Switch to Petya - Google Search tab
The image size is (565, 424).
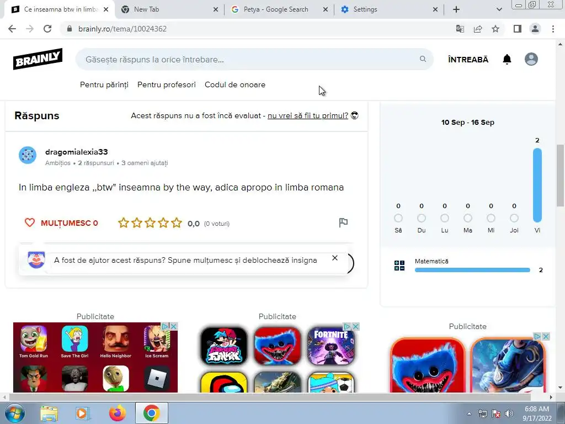point(279,9)
